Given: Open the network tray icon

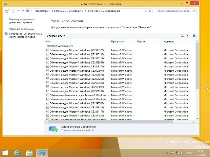Looking at the screenshot, I should 177,153.
